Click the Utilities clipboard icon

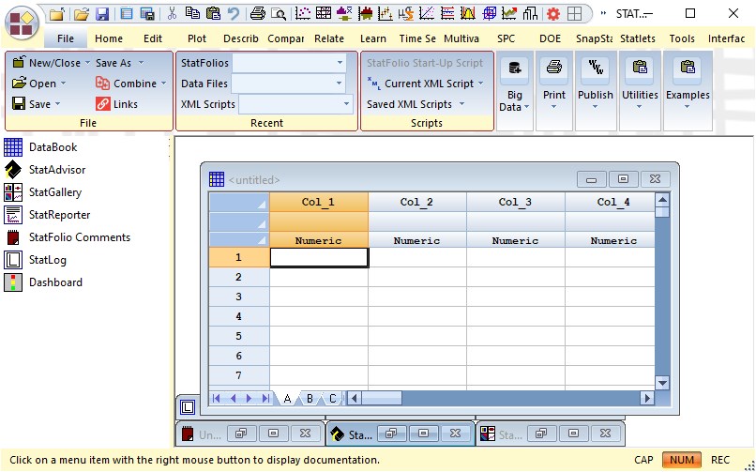point(640,68)
